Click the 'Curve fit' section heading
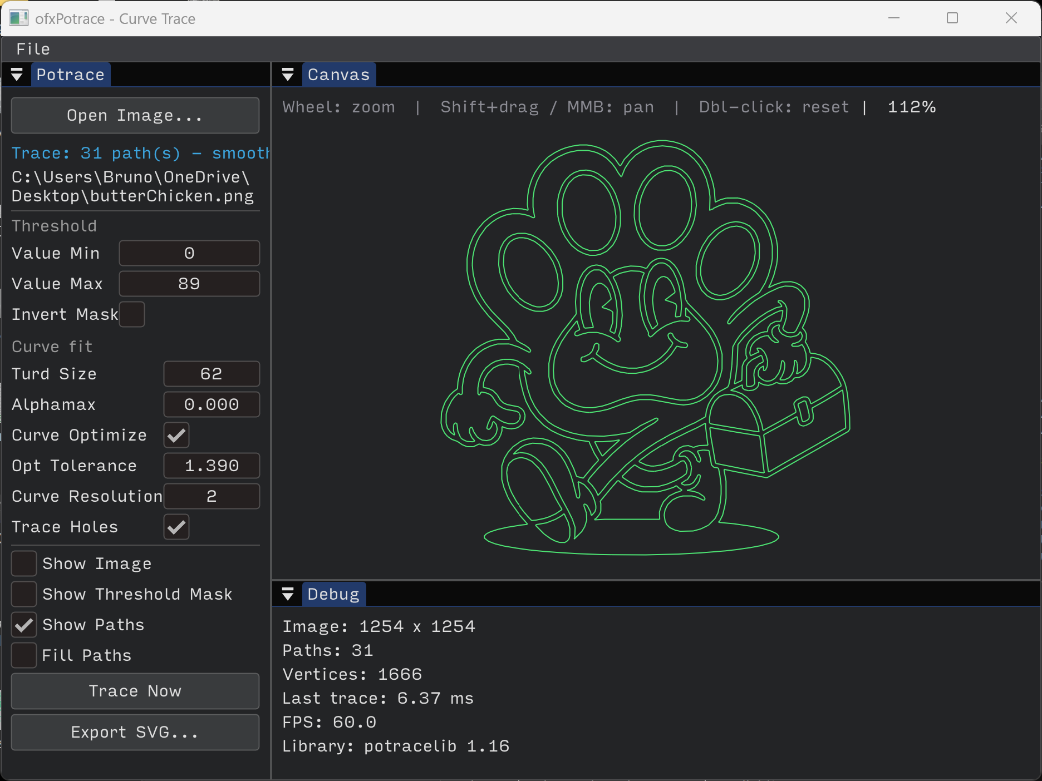1042x781 pixels. pyautogui.click(x=52, y=347)
